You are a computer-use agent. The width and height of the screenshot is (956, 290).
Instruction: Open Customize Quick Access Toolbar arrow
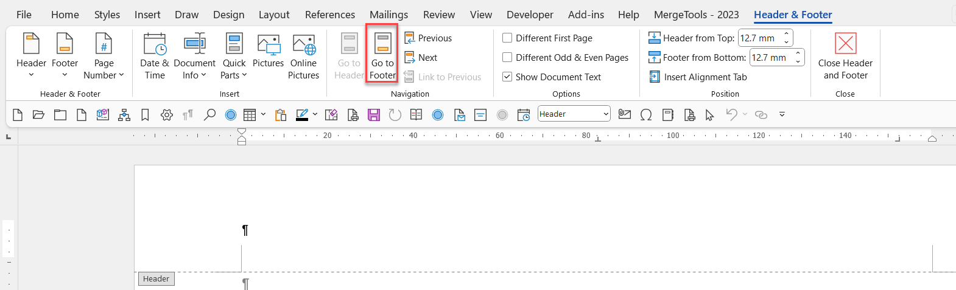(782, 114)
